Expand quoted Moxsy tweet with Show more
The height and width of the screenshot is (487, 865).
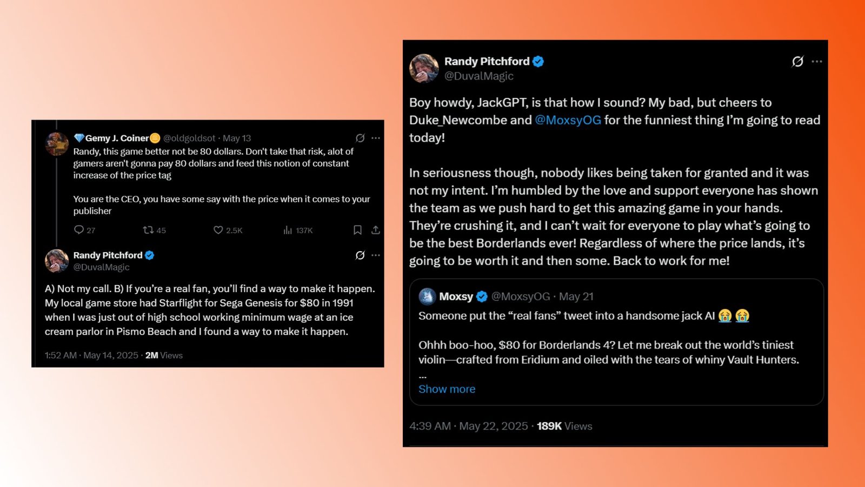click(x=447, y=389)
